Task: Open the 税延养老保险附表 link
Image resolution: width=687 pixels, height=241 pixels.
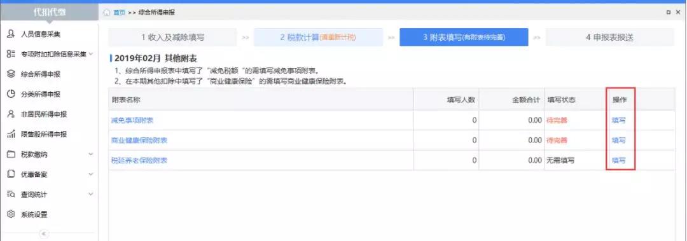Action: [x=139, y=160]
